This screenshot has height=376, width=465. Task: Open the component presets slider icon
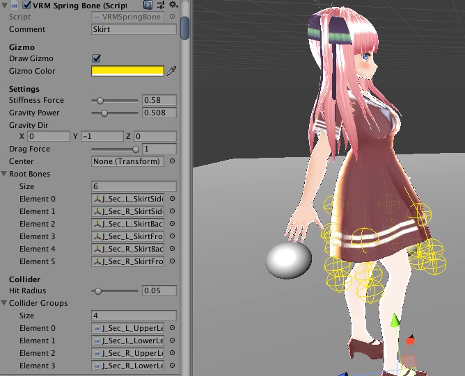tap(161, 4)
